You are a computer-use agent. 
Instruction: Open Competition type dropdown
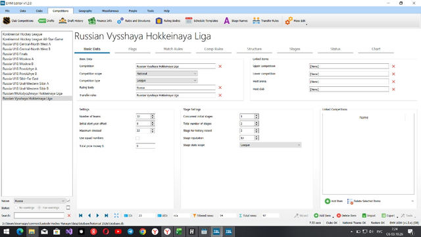pos(166,80)
